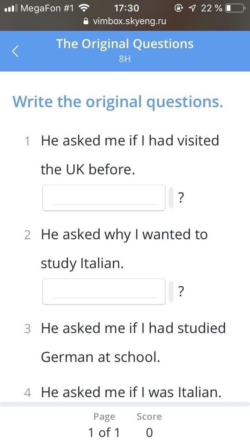Viewport: 250px width, 444px height.
Task: Tap "The Original Questions" header title
Action: point(125,44)
